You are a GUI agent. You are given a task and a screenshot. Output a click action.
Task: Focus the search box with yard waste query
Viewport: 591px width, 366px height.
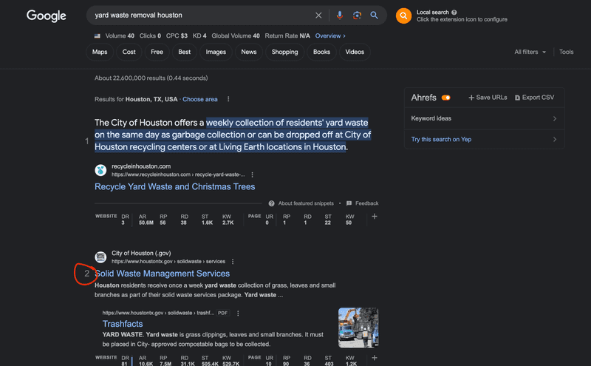tap(202, 15)
